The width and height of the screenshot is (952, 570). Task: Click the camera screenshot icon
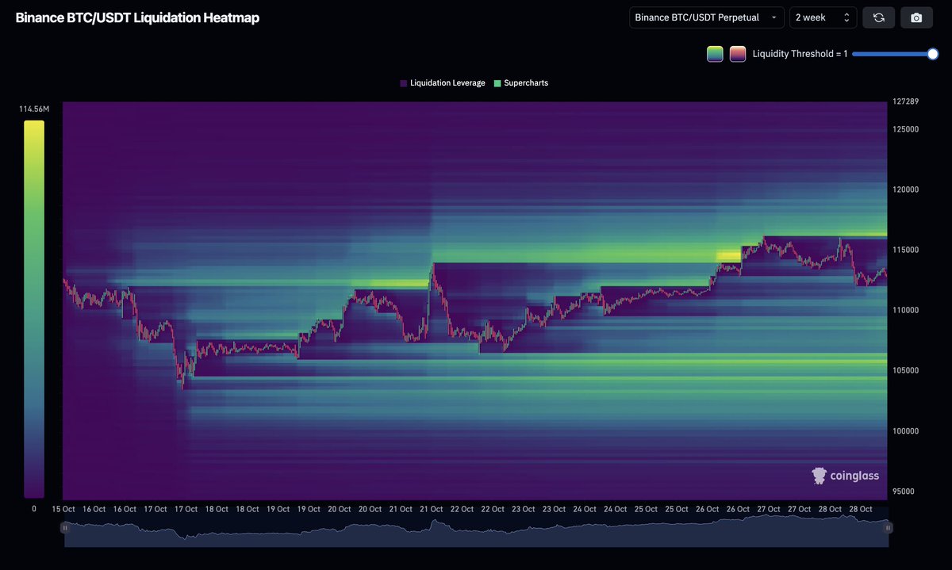point(916,17)
